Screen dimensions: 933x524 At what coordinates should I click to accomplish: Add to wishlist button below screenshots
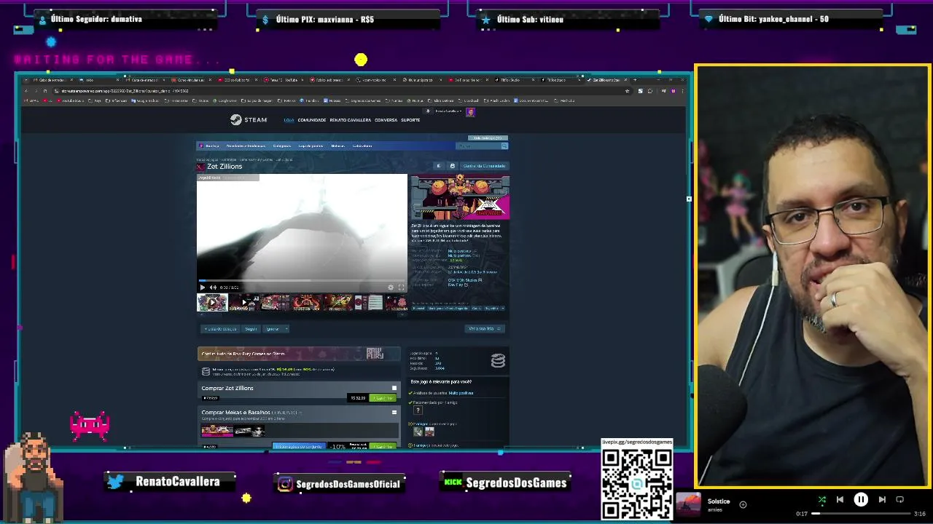coord(220,329)
